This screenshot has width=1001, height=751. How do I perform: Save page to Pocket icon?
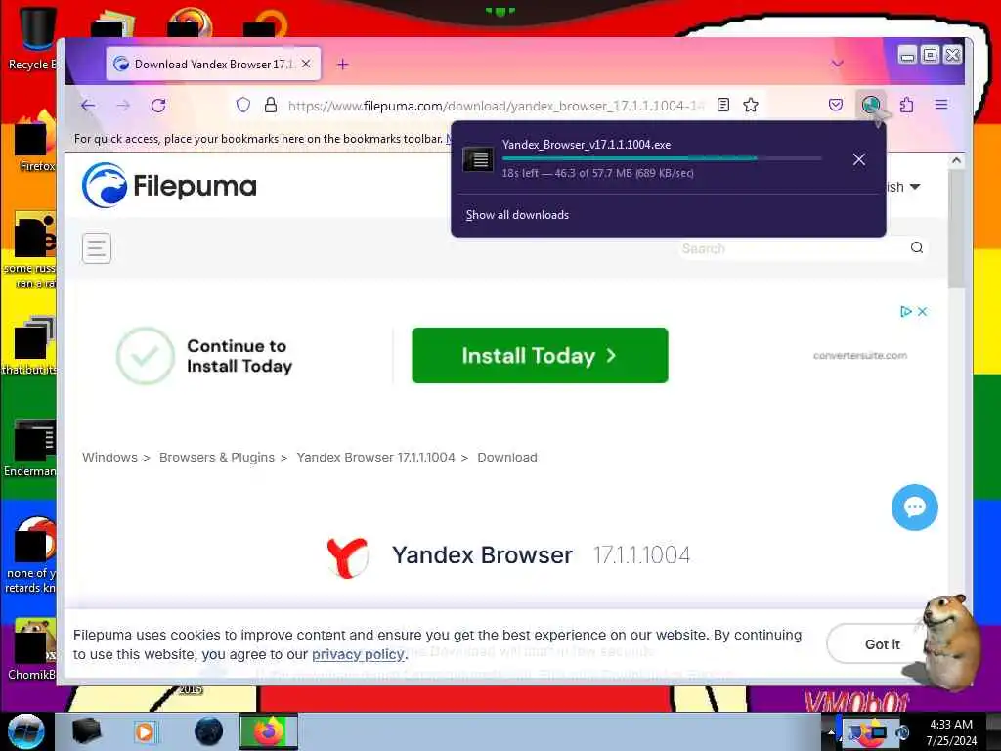pos(836,105)
